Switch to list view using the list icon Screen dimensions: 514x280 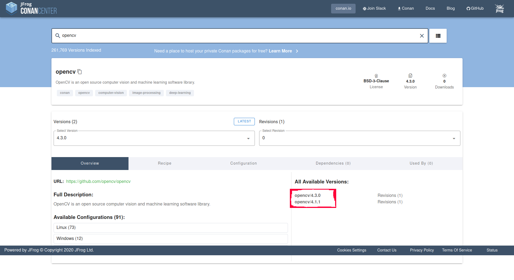pyautogui.click(x=437, y=36)
